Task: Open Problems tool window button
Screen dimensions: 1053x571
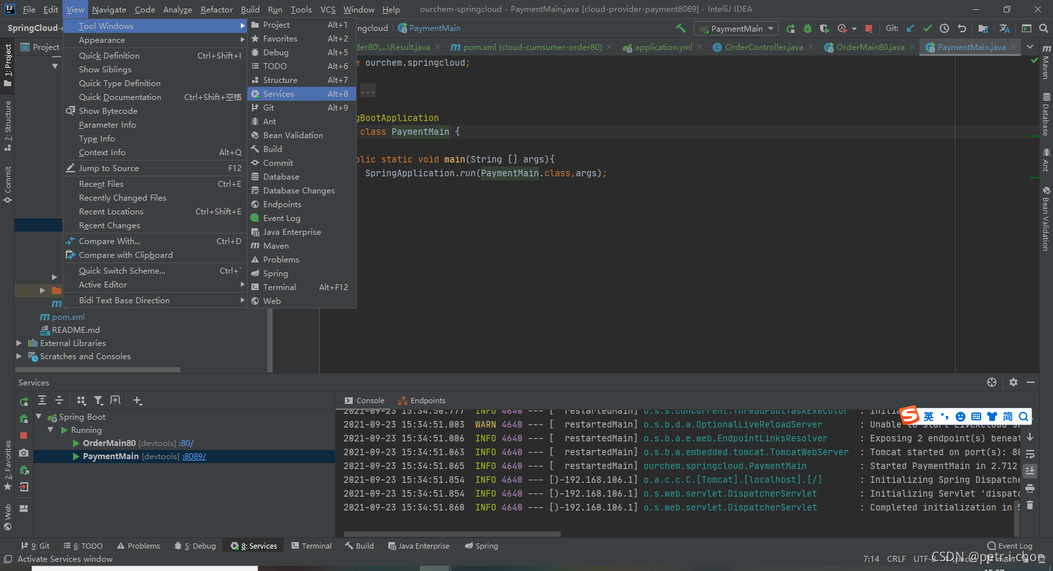Action: (x=138, y=546)
